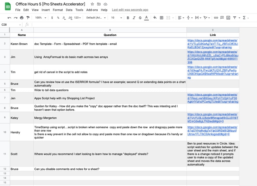The width and height of the screenshot is (257, 186).
Task: Open the Data menu
Action: [69, 10]
